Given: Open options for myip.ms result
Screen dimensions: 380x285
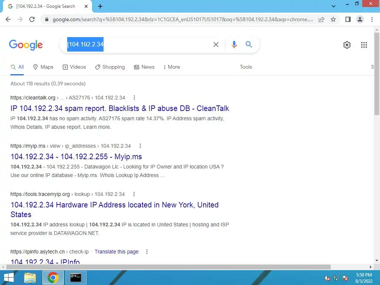Looking at the screenshot, I should [140, 146].
